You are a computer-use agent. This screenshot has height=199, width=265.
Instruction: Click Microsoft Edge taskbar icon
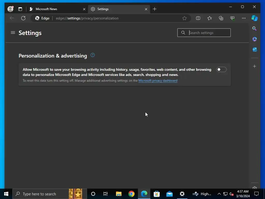tap(144, 194)
